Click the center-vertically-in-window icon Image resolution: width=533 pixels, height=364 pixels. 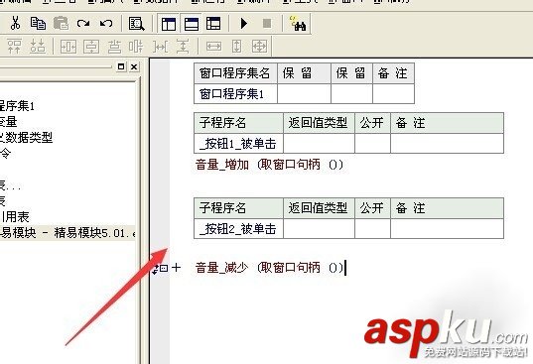tap(91, 47)
